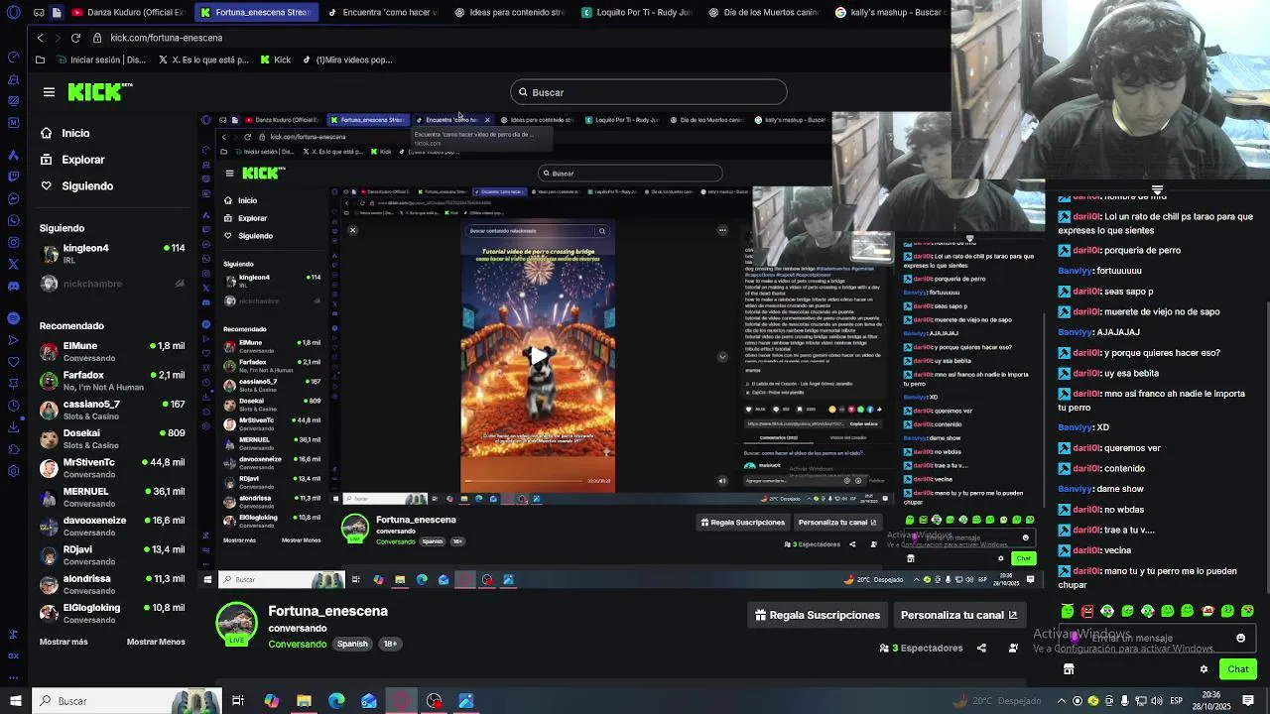Screen dimensions: 1270x714
Task: Open the (1)Mira videos pop bookmark
Action: pos(346,59)
